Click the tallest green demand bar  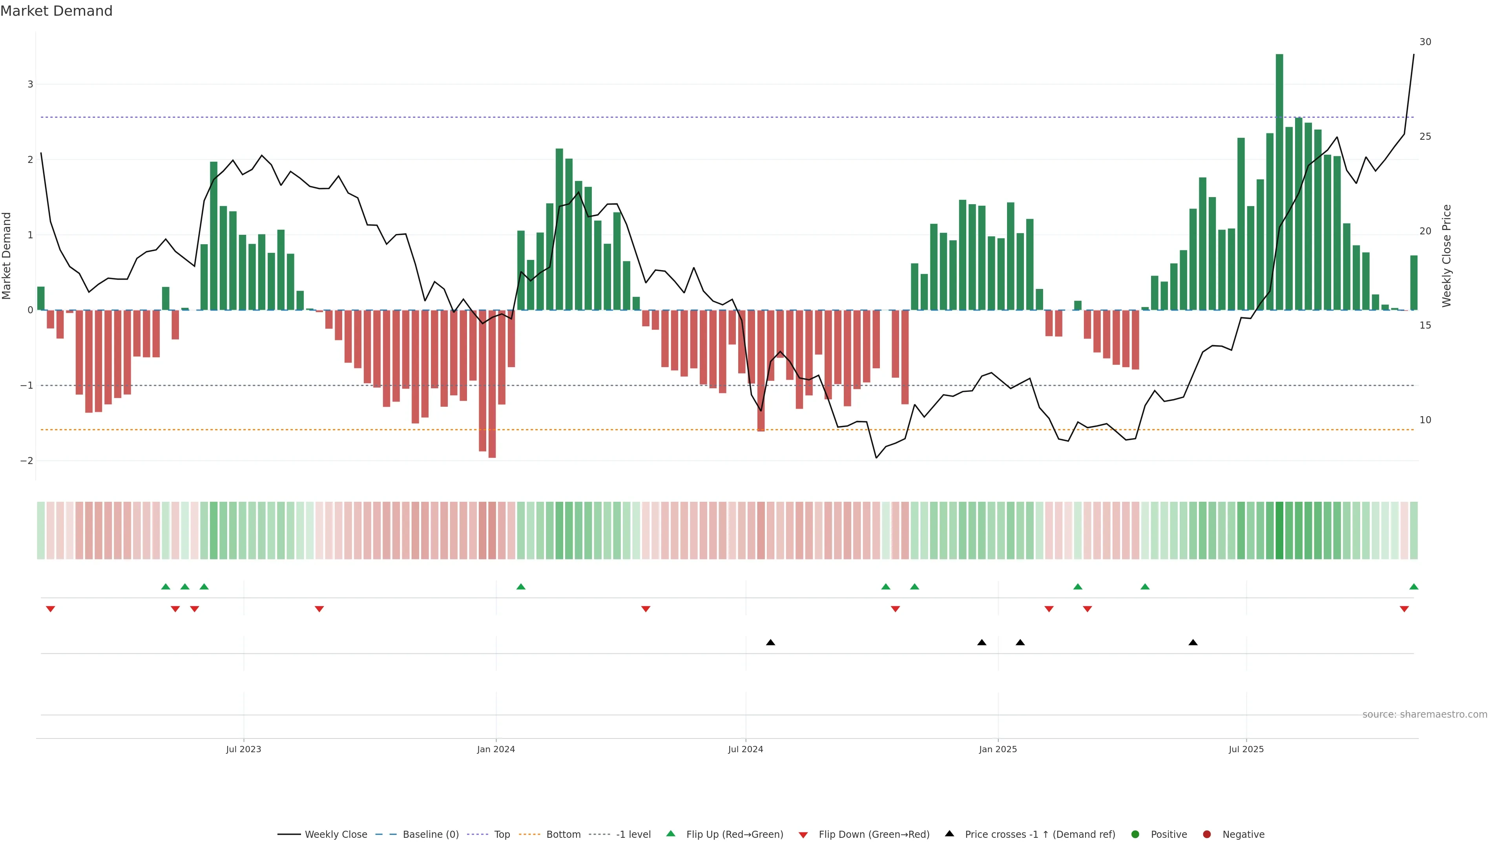(x=1279, y=181)
